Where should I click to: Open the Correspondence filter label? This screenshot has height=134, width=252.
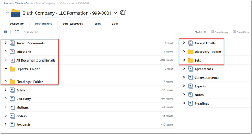[x=207, y=78]
